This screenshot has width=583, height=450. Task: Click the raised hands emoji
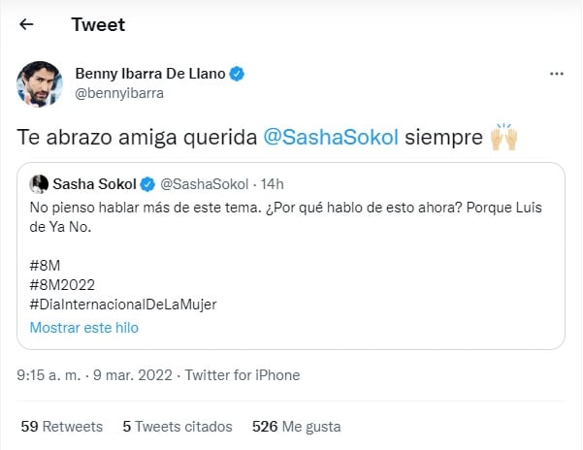[x=505, y=139]
